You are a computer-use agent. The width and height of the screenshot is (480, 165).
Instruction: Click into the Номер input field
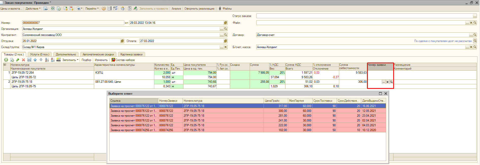click(73, 23)
